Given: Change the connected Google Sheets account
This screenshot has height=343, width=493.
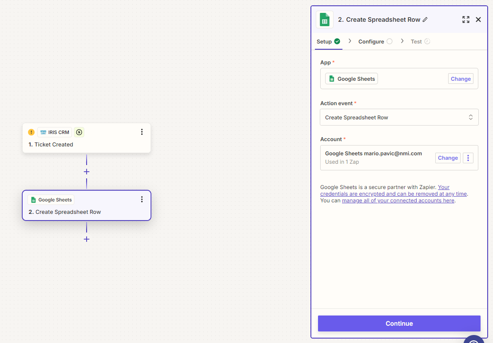Looking at the screenshot, I should point(448,158).
